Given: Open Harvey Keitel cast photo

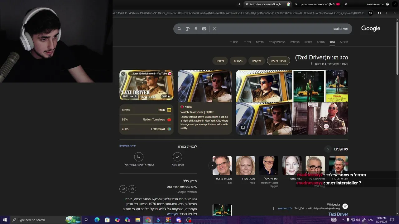Looking at the screenshot, I should pyautogui.click(x=269, y=166).
